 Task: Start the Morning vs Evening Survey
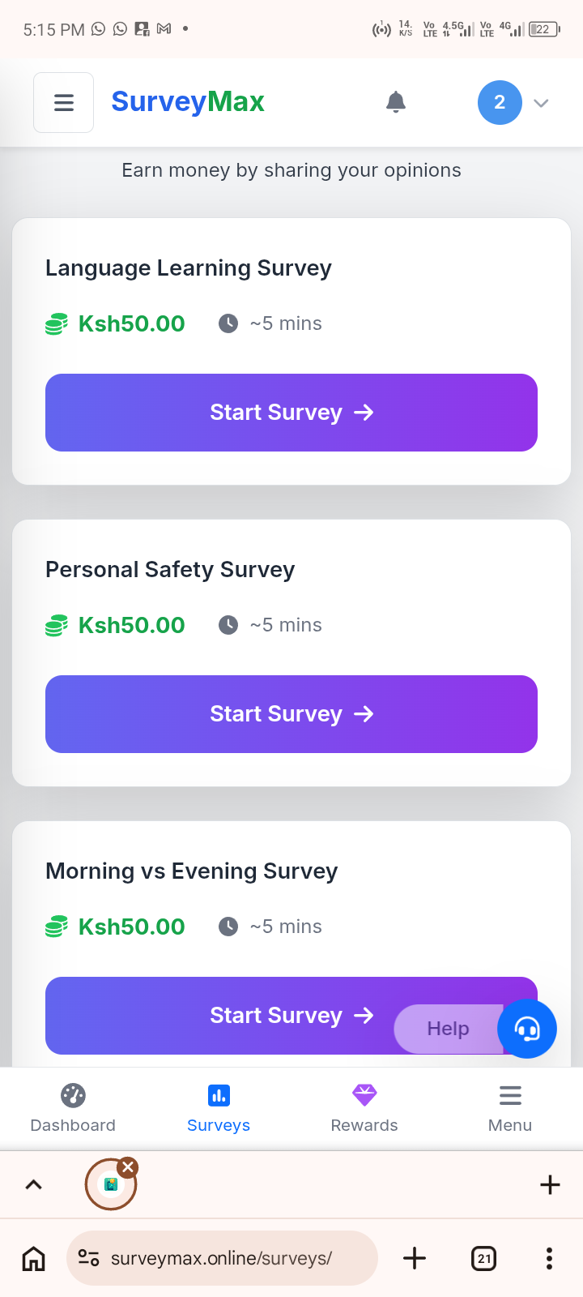coord(243,1016)
